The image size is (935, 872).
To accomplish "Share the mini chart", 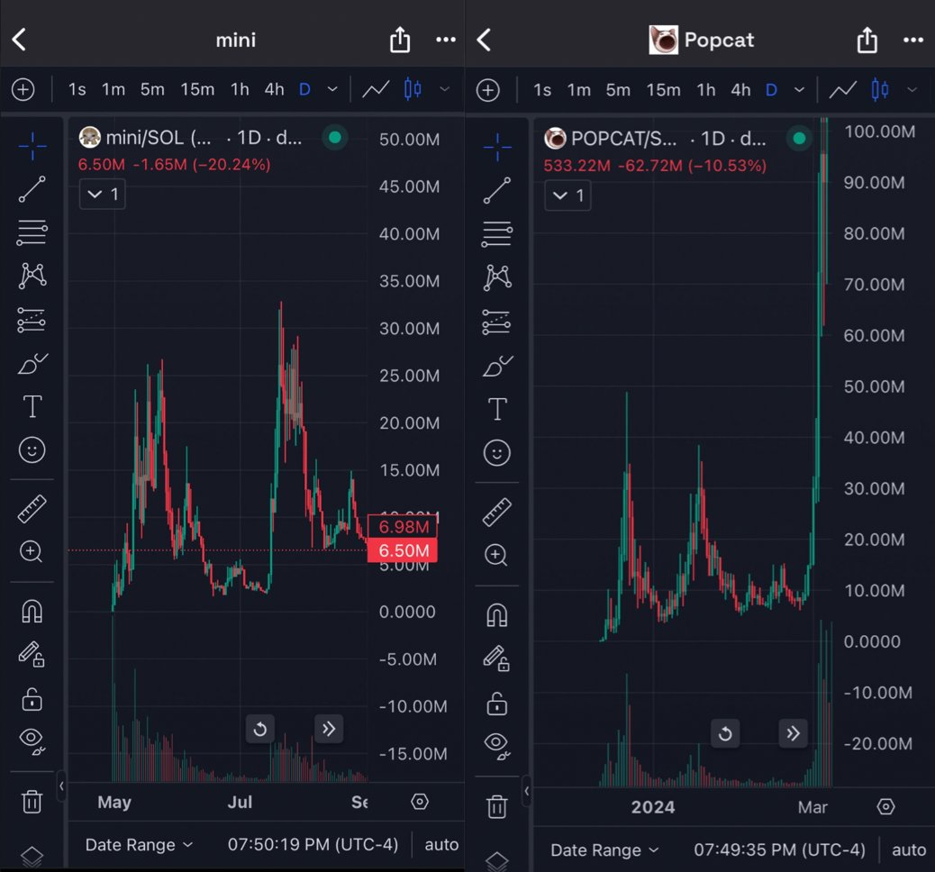I will click(400, 40).
